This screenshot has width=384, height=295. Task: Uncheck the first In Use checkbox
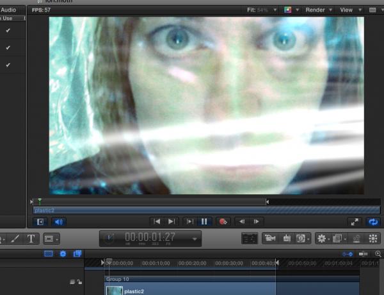click(x=8, y=30)
